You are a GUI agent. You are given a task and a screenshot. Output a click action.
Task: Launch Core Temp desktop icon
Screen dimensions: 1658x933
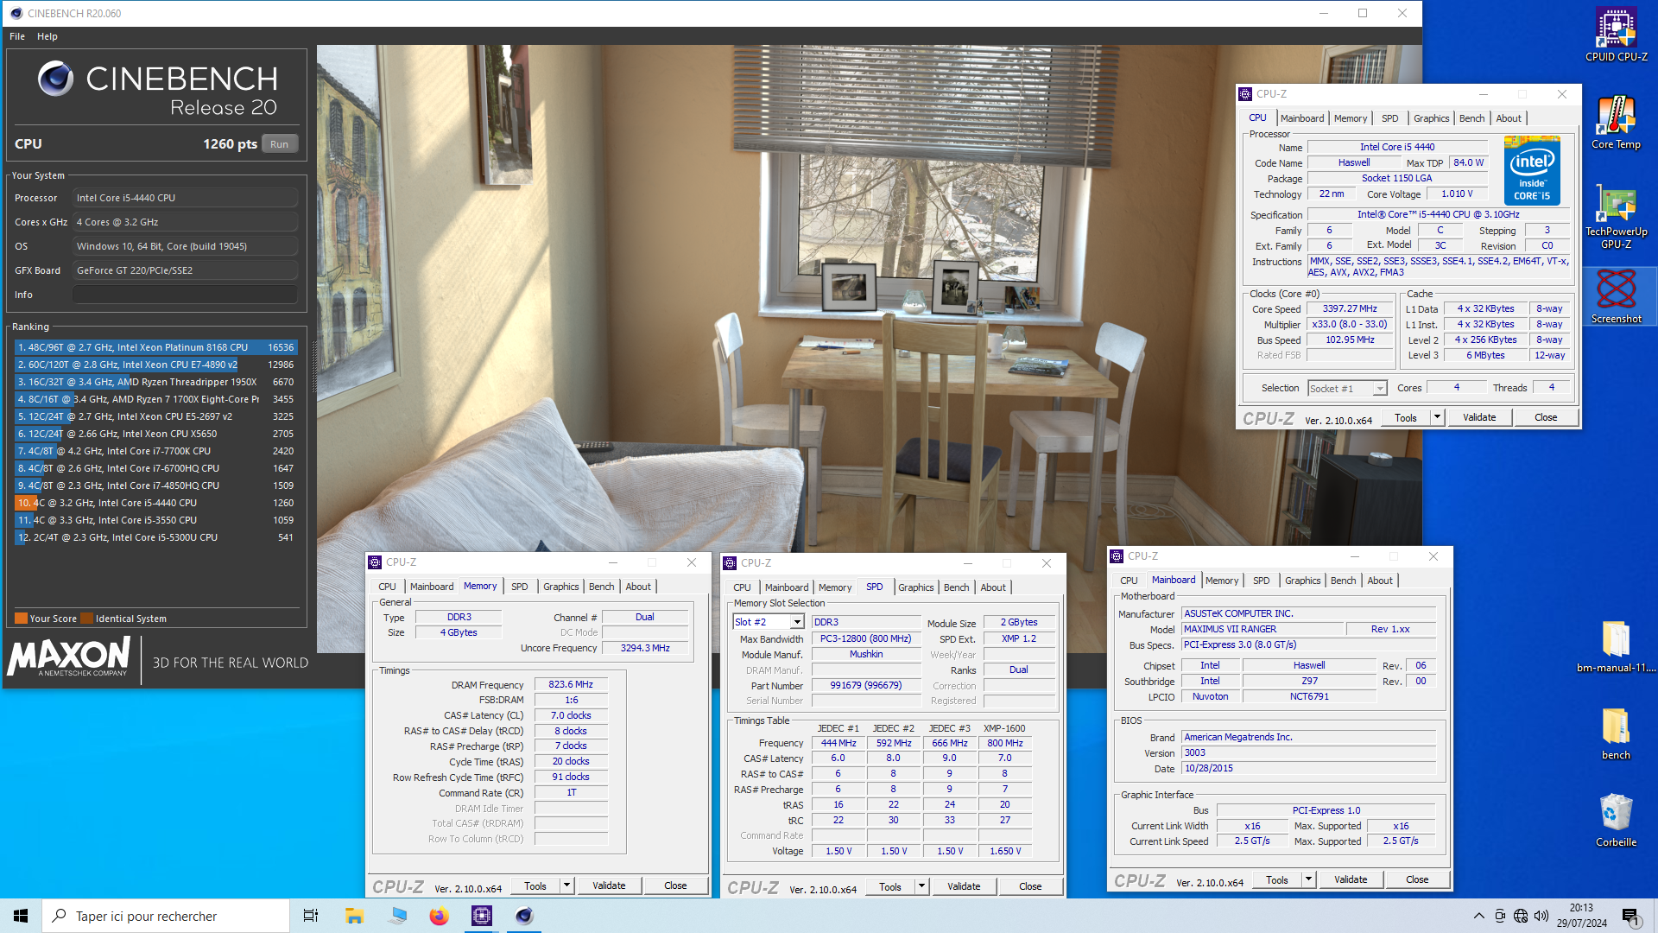pos(1616,123)
